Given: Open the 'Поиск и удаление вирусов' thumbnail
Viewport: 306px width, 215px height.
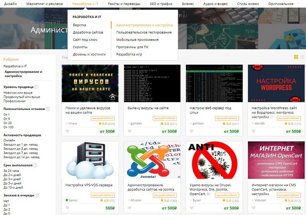Looking at the screenshot, I should [x=90, y=83].
